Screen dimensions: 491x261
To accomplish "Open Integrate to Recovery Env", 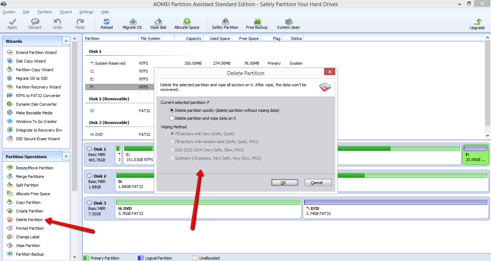I will coord(35,130).
